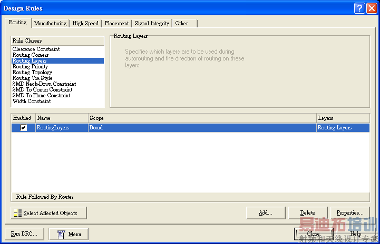Open the title bar question-mark help button
The height and width of the screenshot is (244, 380).
pos(359,8)
